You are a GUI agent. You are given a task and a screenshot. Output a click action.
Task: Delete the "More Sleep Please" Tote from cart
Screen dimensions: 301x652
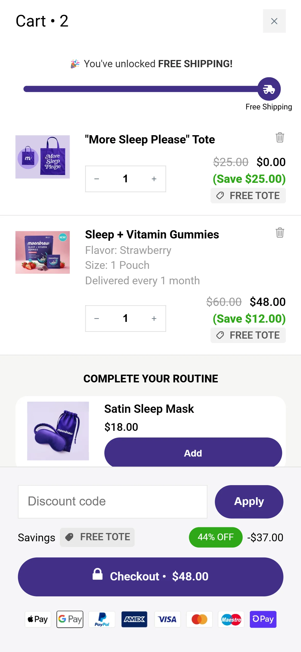pos(280,137)
